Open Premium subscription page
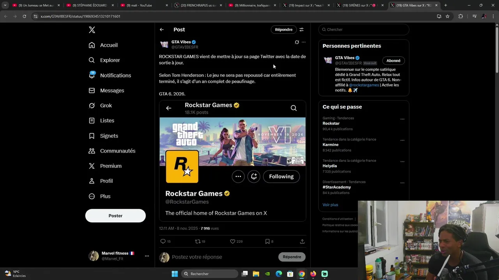499x280 pixels. [105, 166]
